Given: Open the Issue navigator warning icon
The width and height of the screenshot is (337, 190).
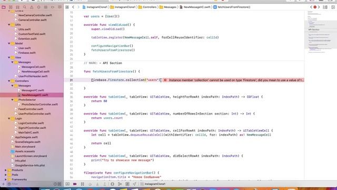Looking at the screenshot, I should [x=32, y=7].
